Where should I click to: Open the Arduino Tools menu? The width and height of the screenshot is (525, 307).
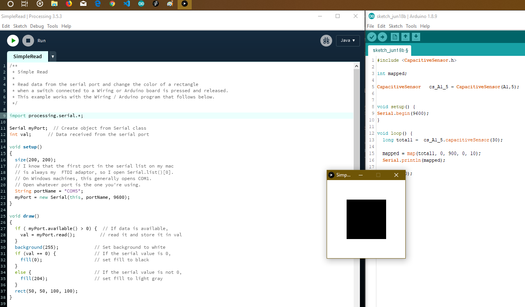pos(411,26)
